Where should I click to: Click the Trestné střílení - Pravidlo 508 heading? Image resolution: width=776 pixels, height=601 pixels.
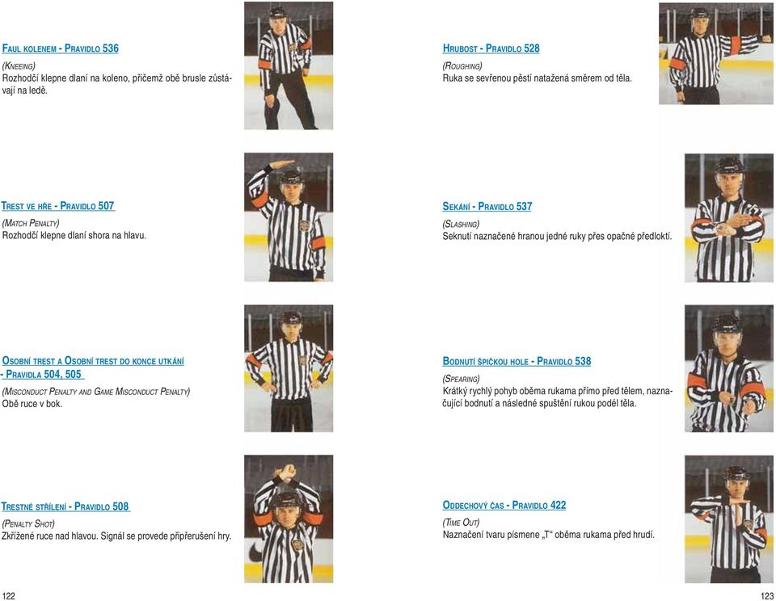coord(65,506)
